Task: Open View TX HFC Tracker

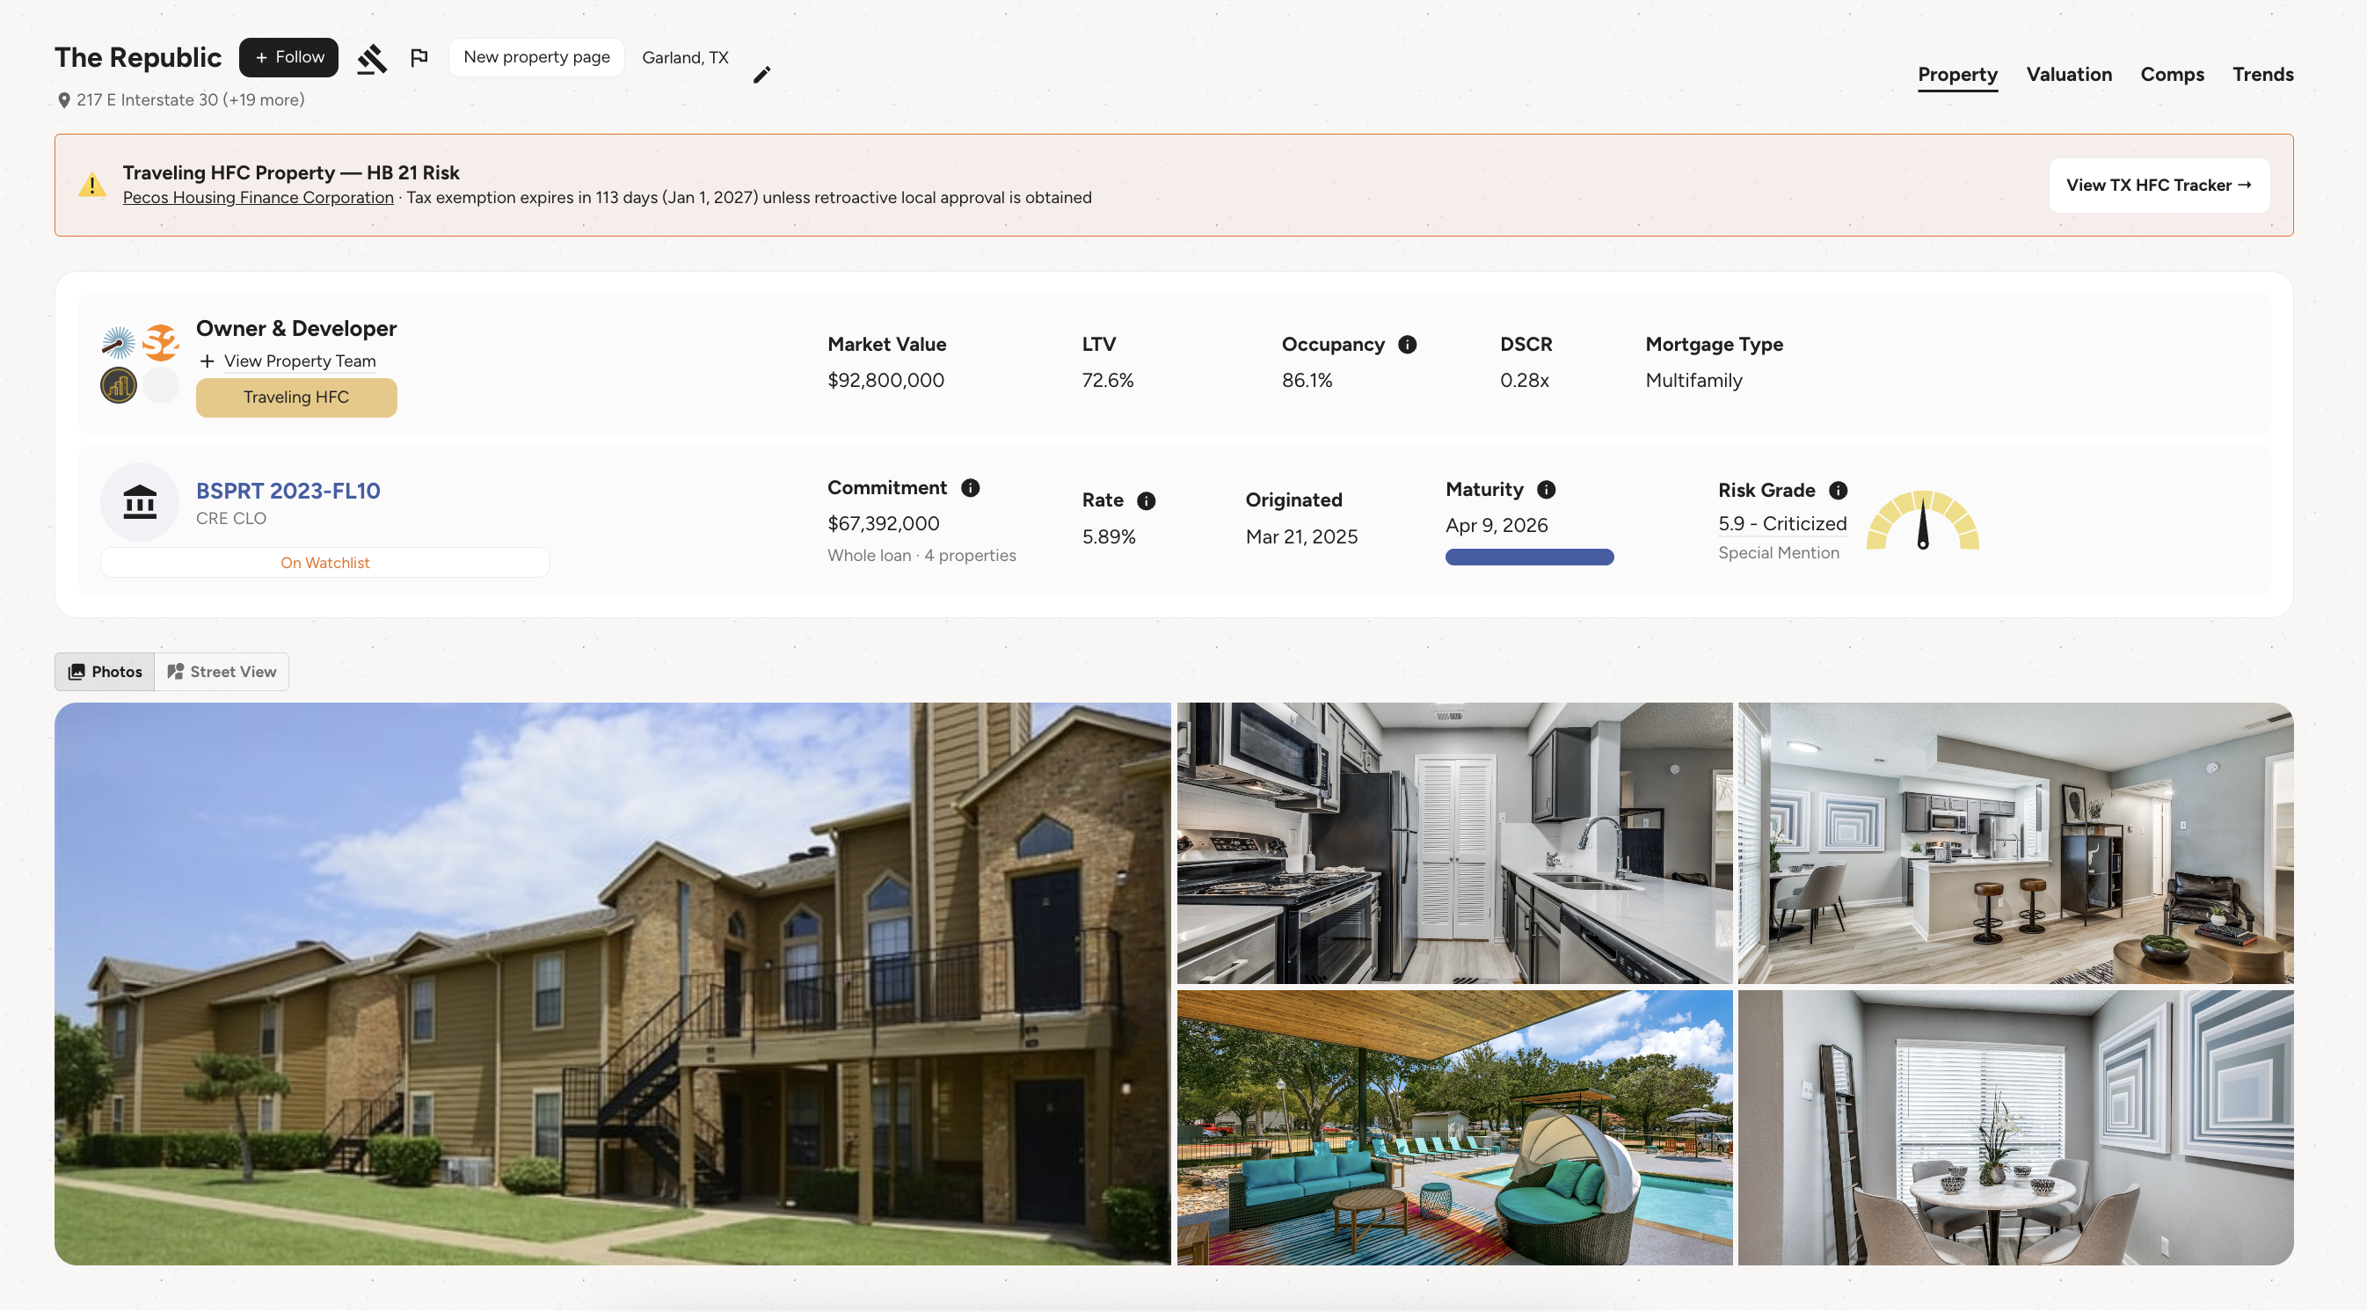Action: click(2159, 186)
